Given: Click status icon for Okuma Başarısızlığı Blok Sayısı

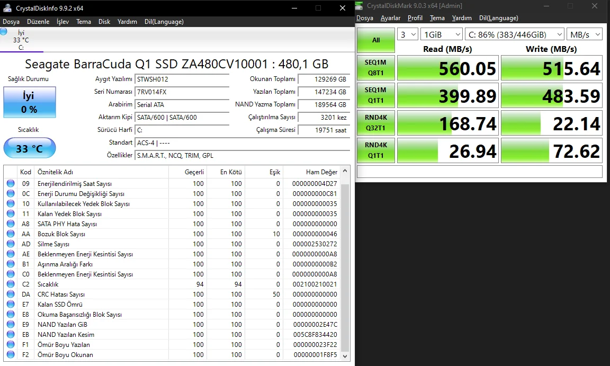Looking at the screenshot, I should 11,315.
